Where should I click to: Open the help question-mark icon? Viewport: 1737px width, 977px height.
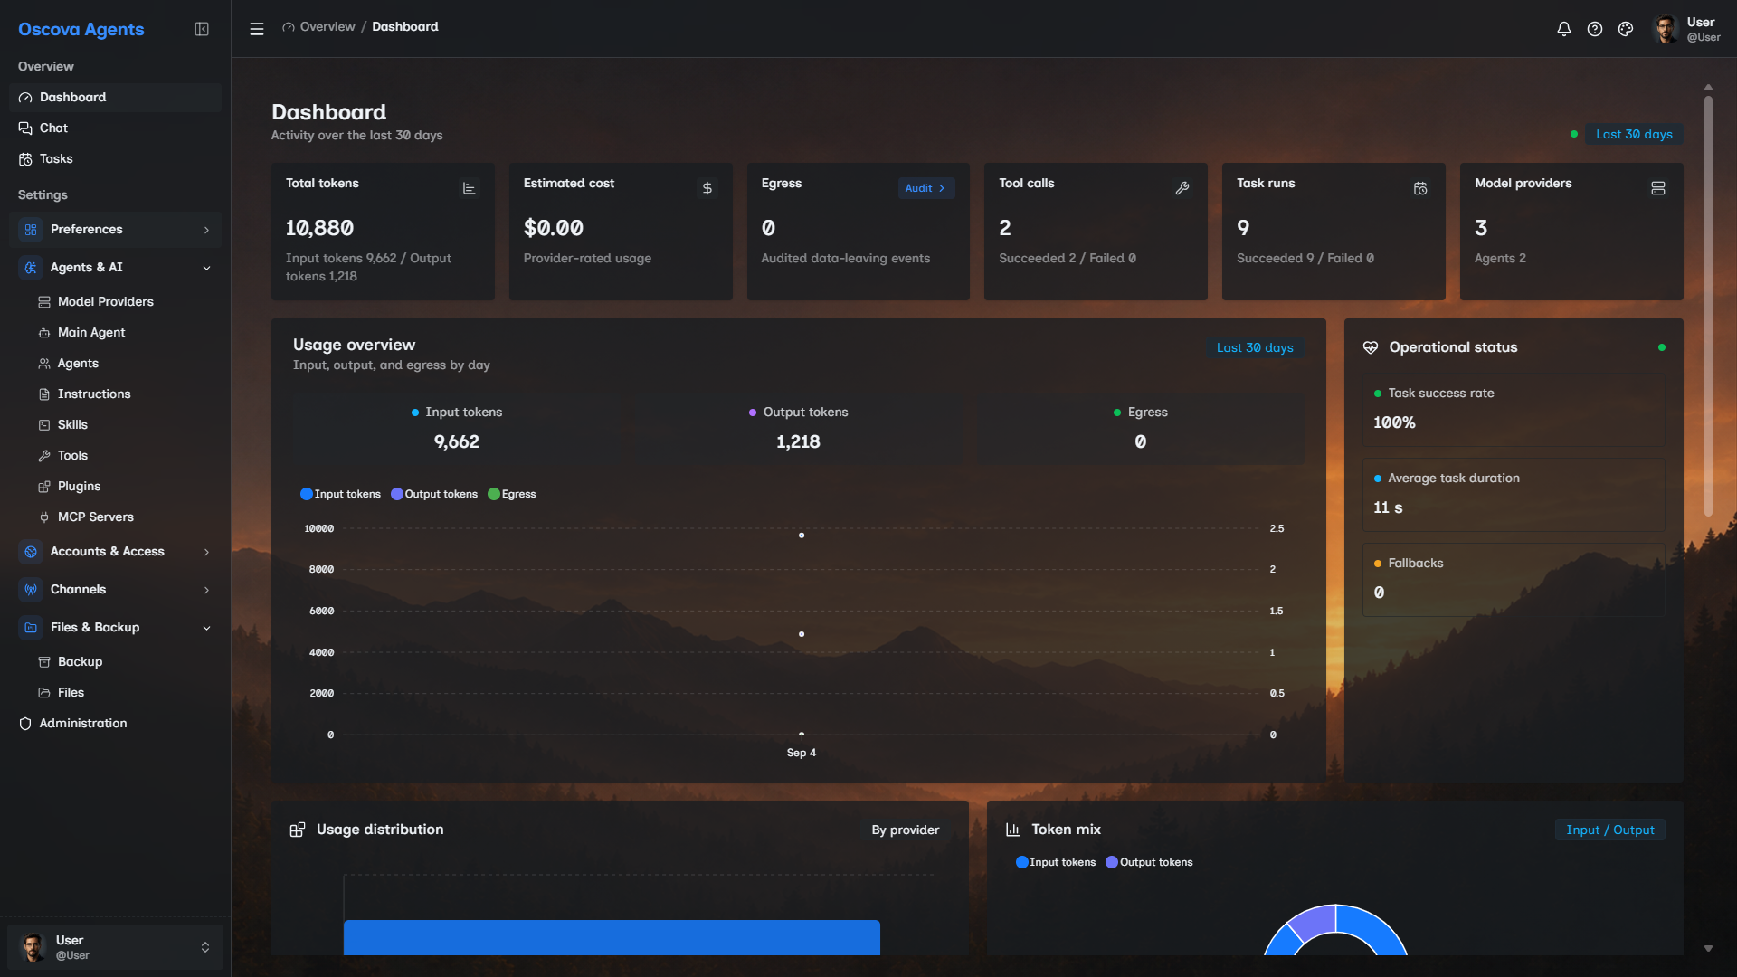tap(1595, 29)
